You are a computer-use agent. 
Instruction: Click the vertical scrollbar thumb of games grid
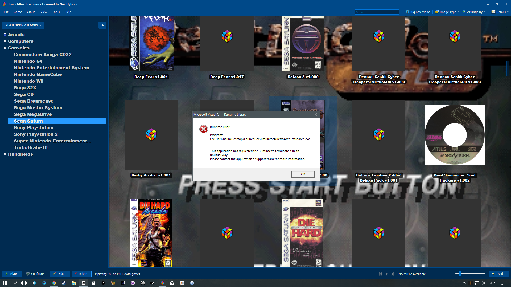coord(508,68)
